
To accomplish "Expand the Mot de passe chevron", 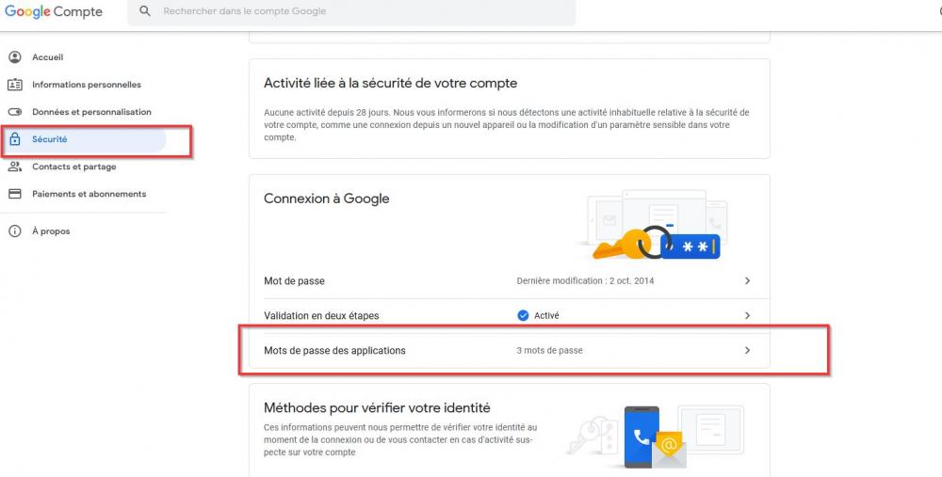I will (x=747, y=280).
